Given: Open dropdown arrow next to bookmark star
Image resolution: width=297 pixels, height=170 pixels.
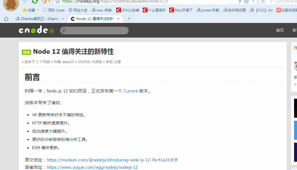Looking at the screenshot, I should tap(253, 1).
